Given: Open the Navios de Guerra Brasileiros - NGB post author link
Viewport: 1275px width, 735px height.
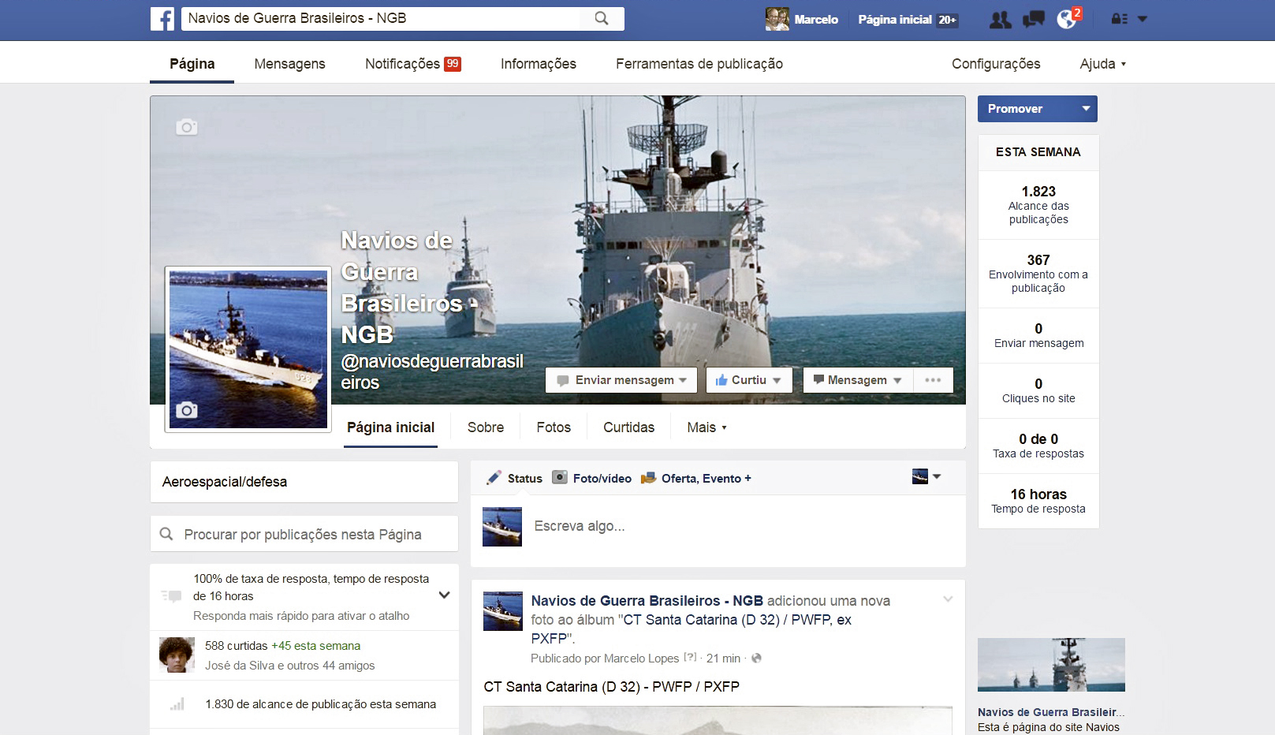Looking at the screenshot, I should [x=647, y=601].
